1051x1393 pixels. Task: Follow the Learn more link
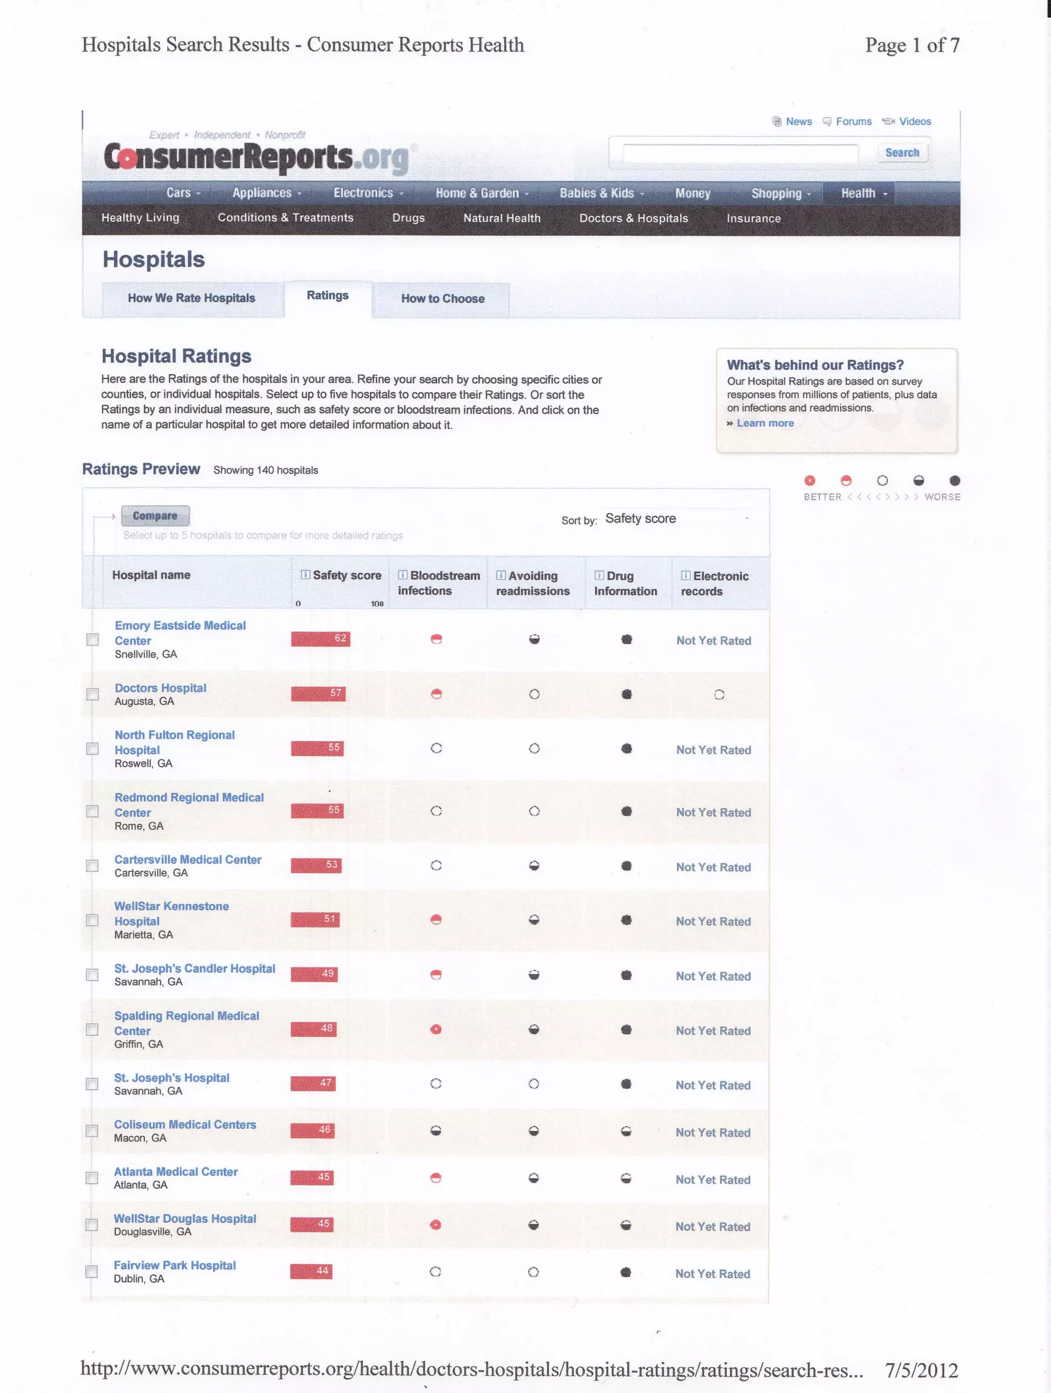765,423
